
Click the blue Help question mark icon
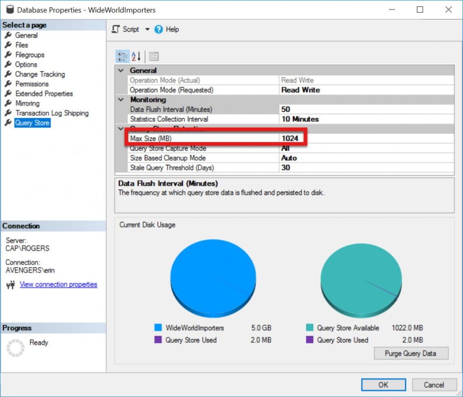[x=159, y=29]
